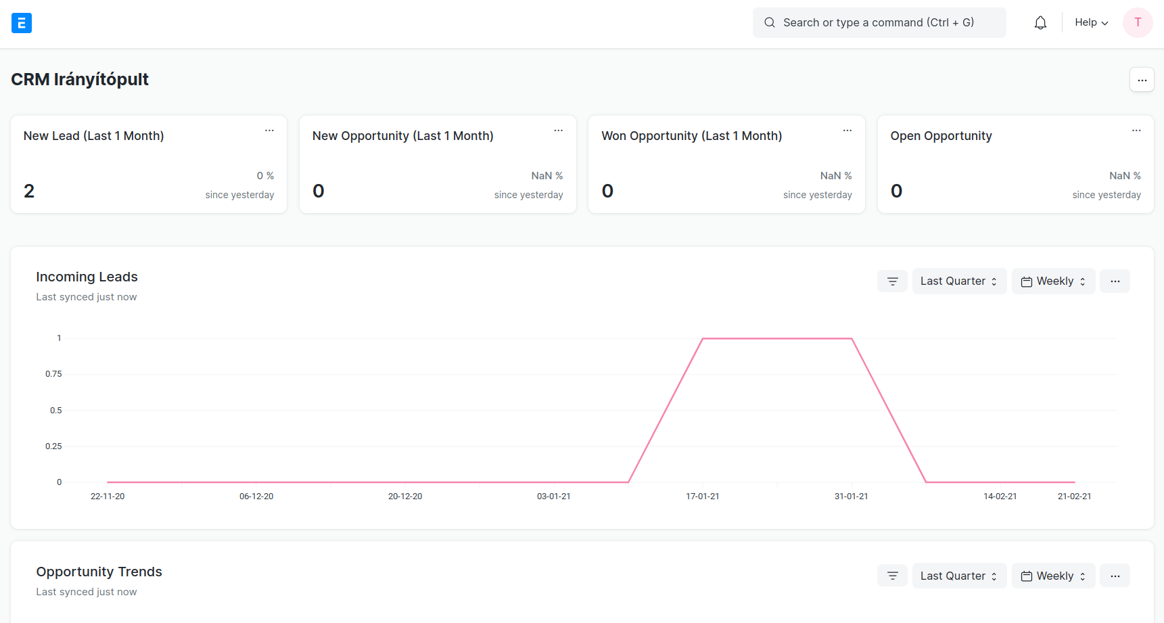Focus the search or command bar

tap(879, 23)
